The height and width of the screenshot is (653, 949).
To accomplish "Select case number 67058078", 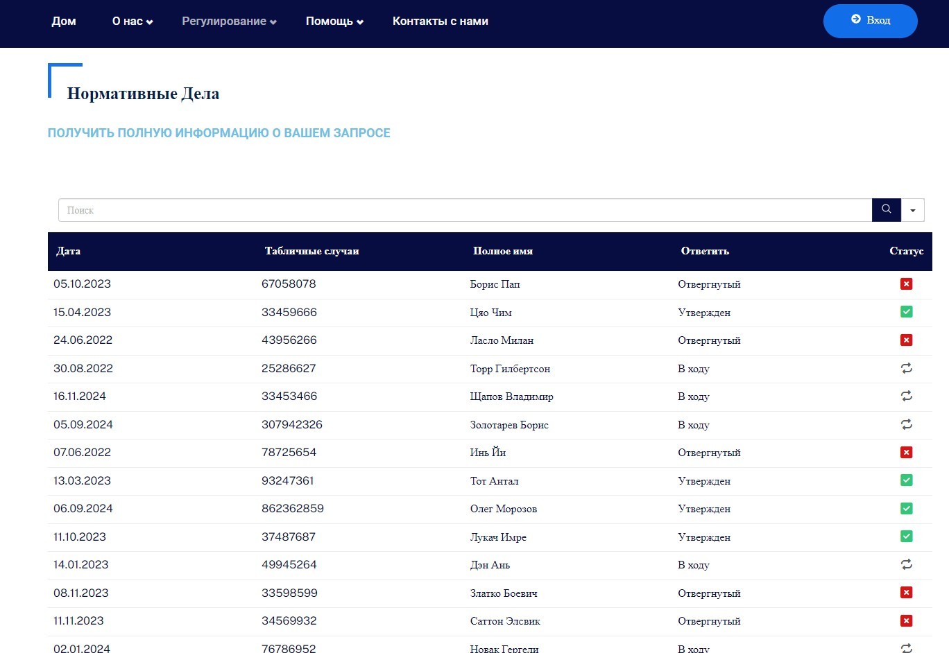I will click(289, 284).
